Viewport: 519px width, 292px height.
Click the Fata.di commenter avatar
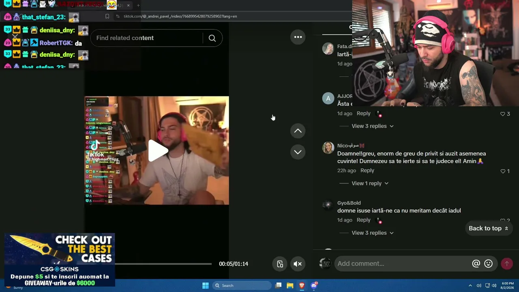[328, 49]
